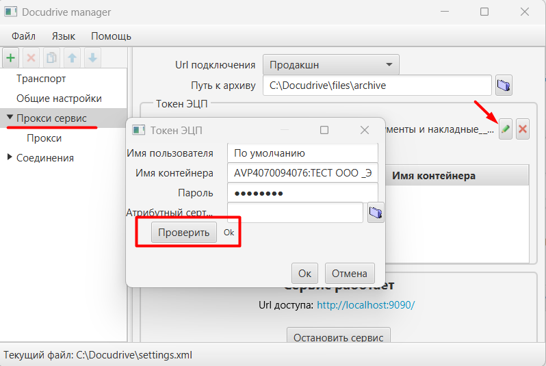
Task: Select Соединения in the sidebar
Action: pos(45,158)
